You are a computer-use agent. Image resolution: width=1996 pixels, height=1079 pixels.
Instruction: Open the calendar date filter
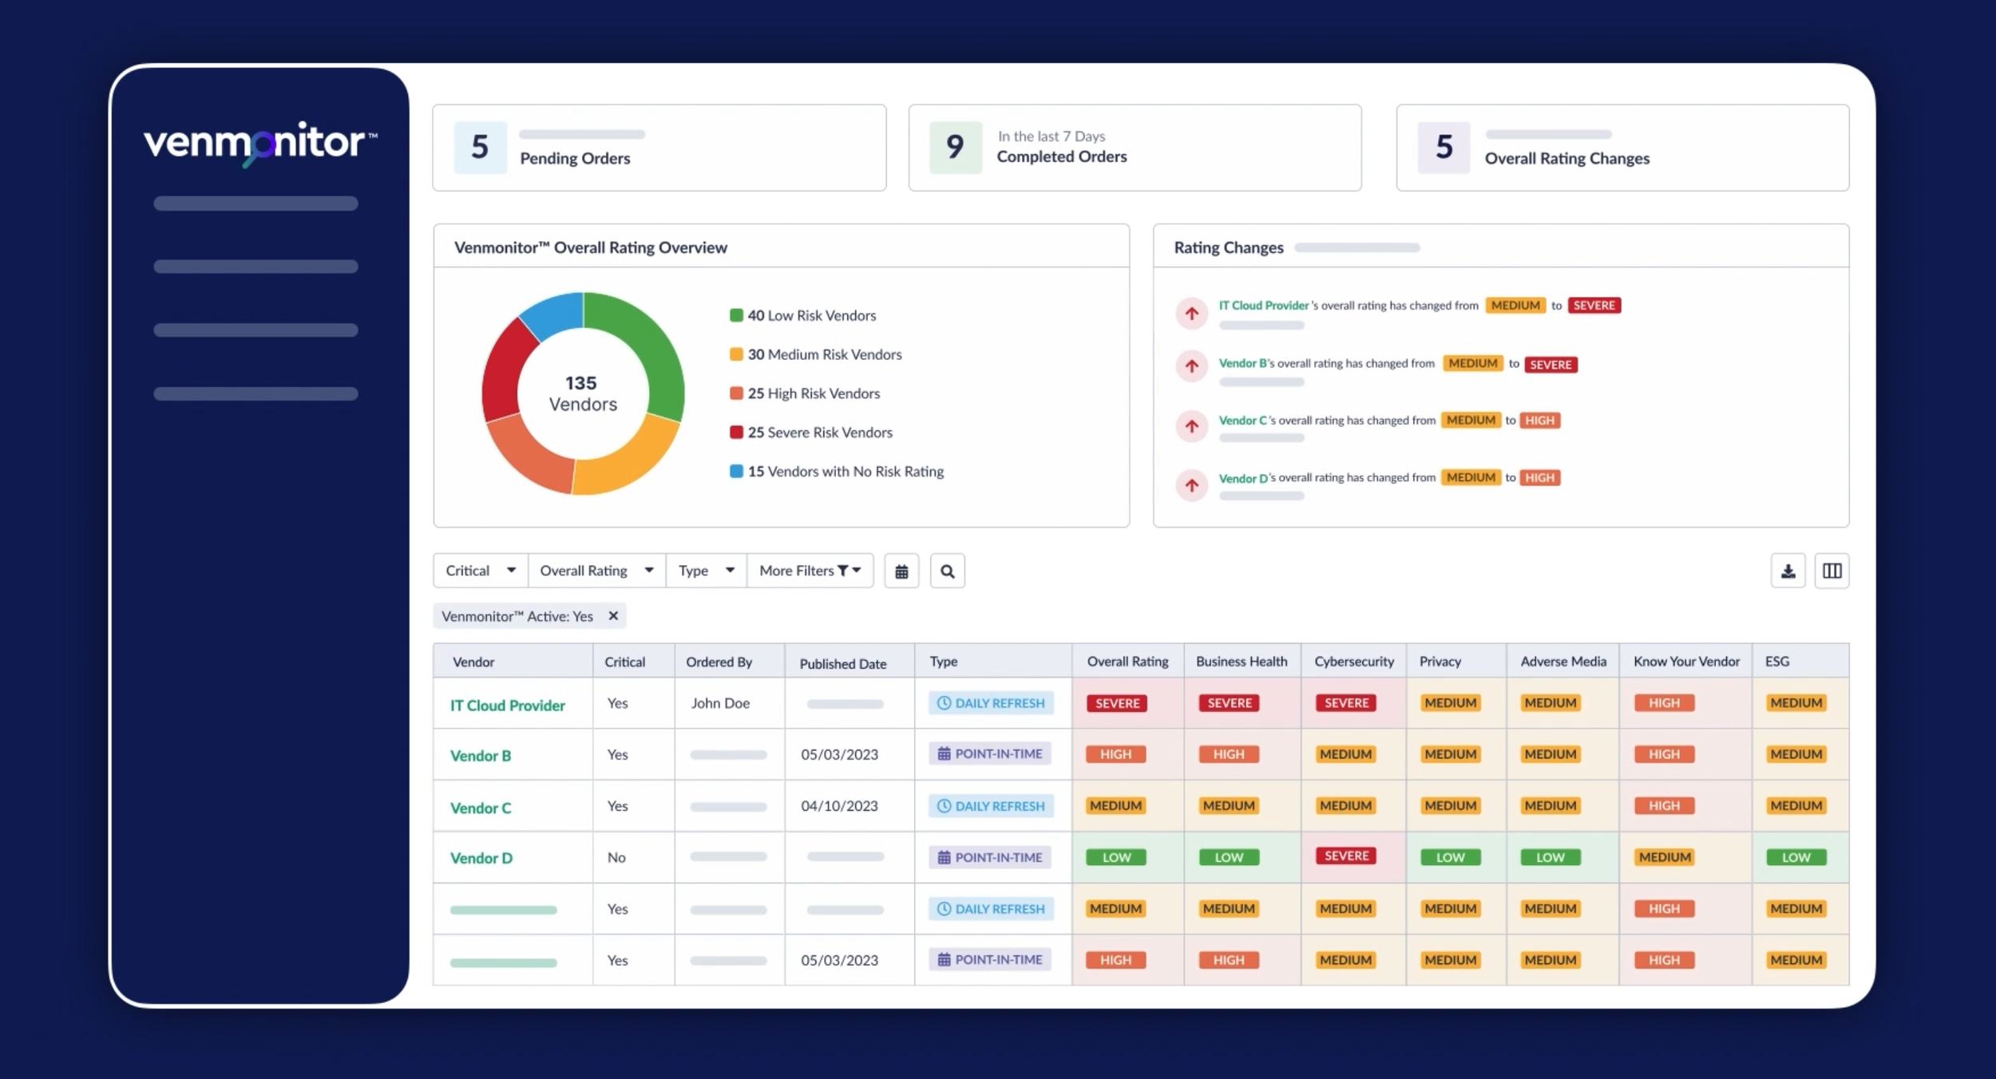pos(901,570)
